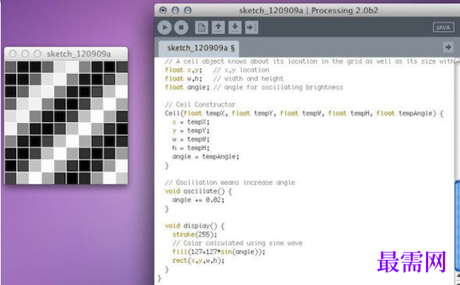Minimize the sketch_120909a output window
The image size is (460, 285).
pyautogui.click(x=25, y=53)
